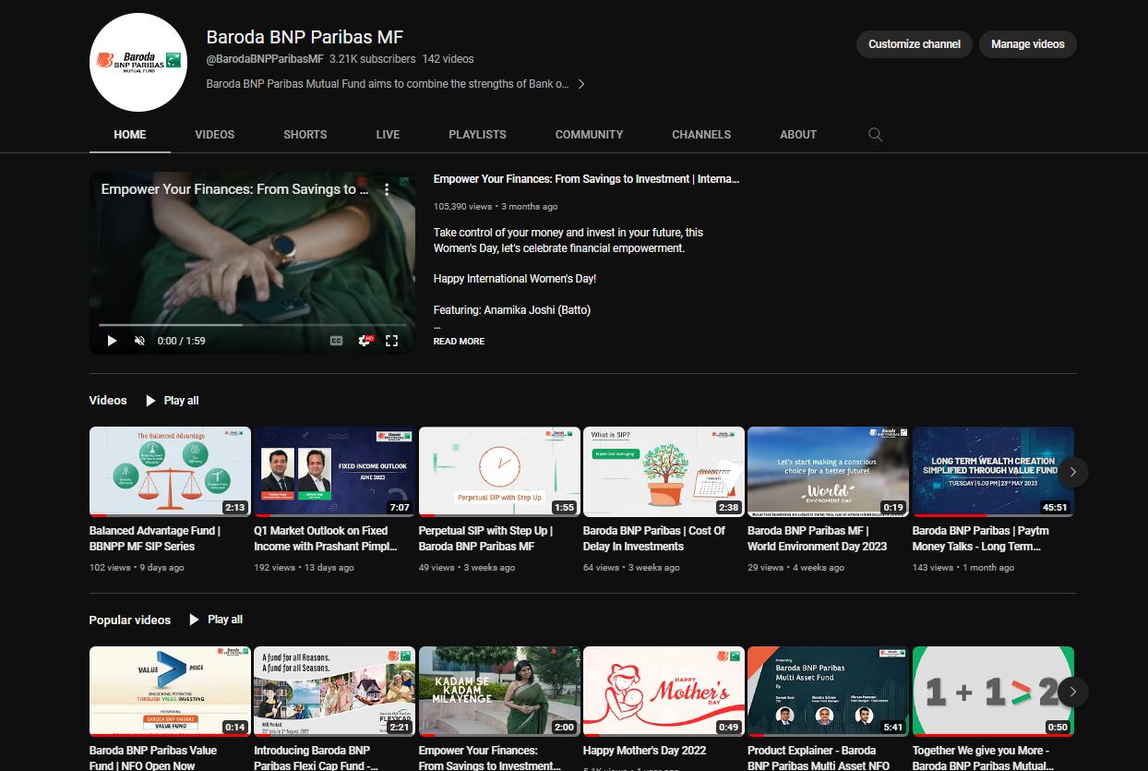Open the channel search magnifier icon
Image resolution: width=1148 pixels, height=771 pixels.
pos(876,135)
